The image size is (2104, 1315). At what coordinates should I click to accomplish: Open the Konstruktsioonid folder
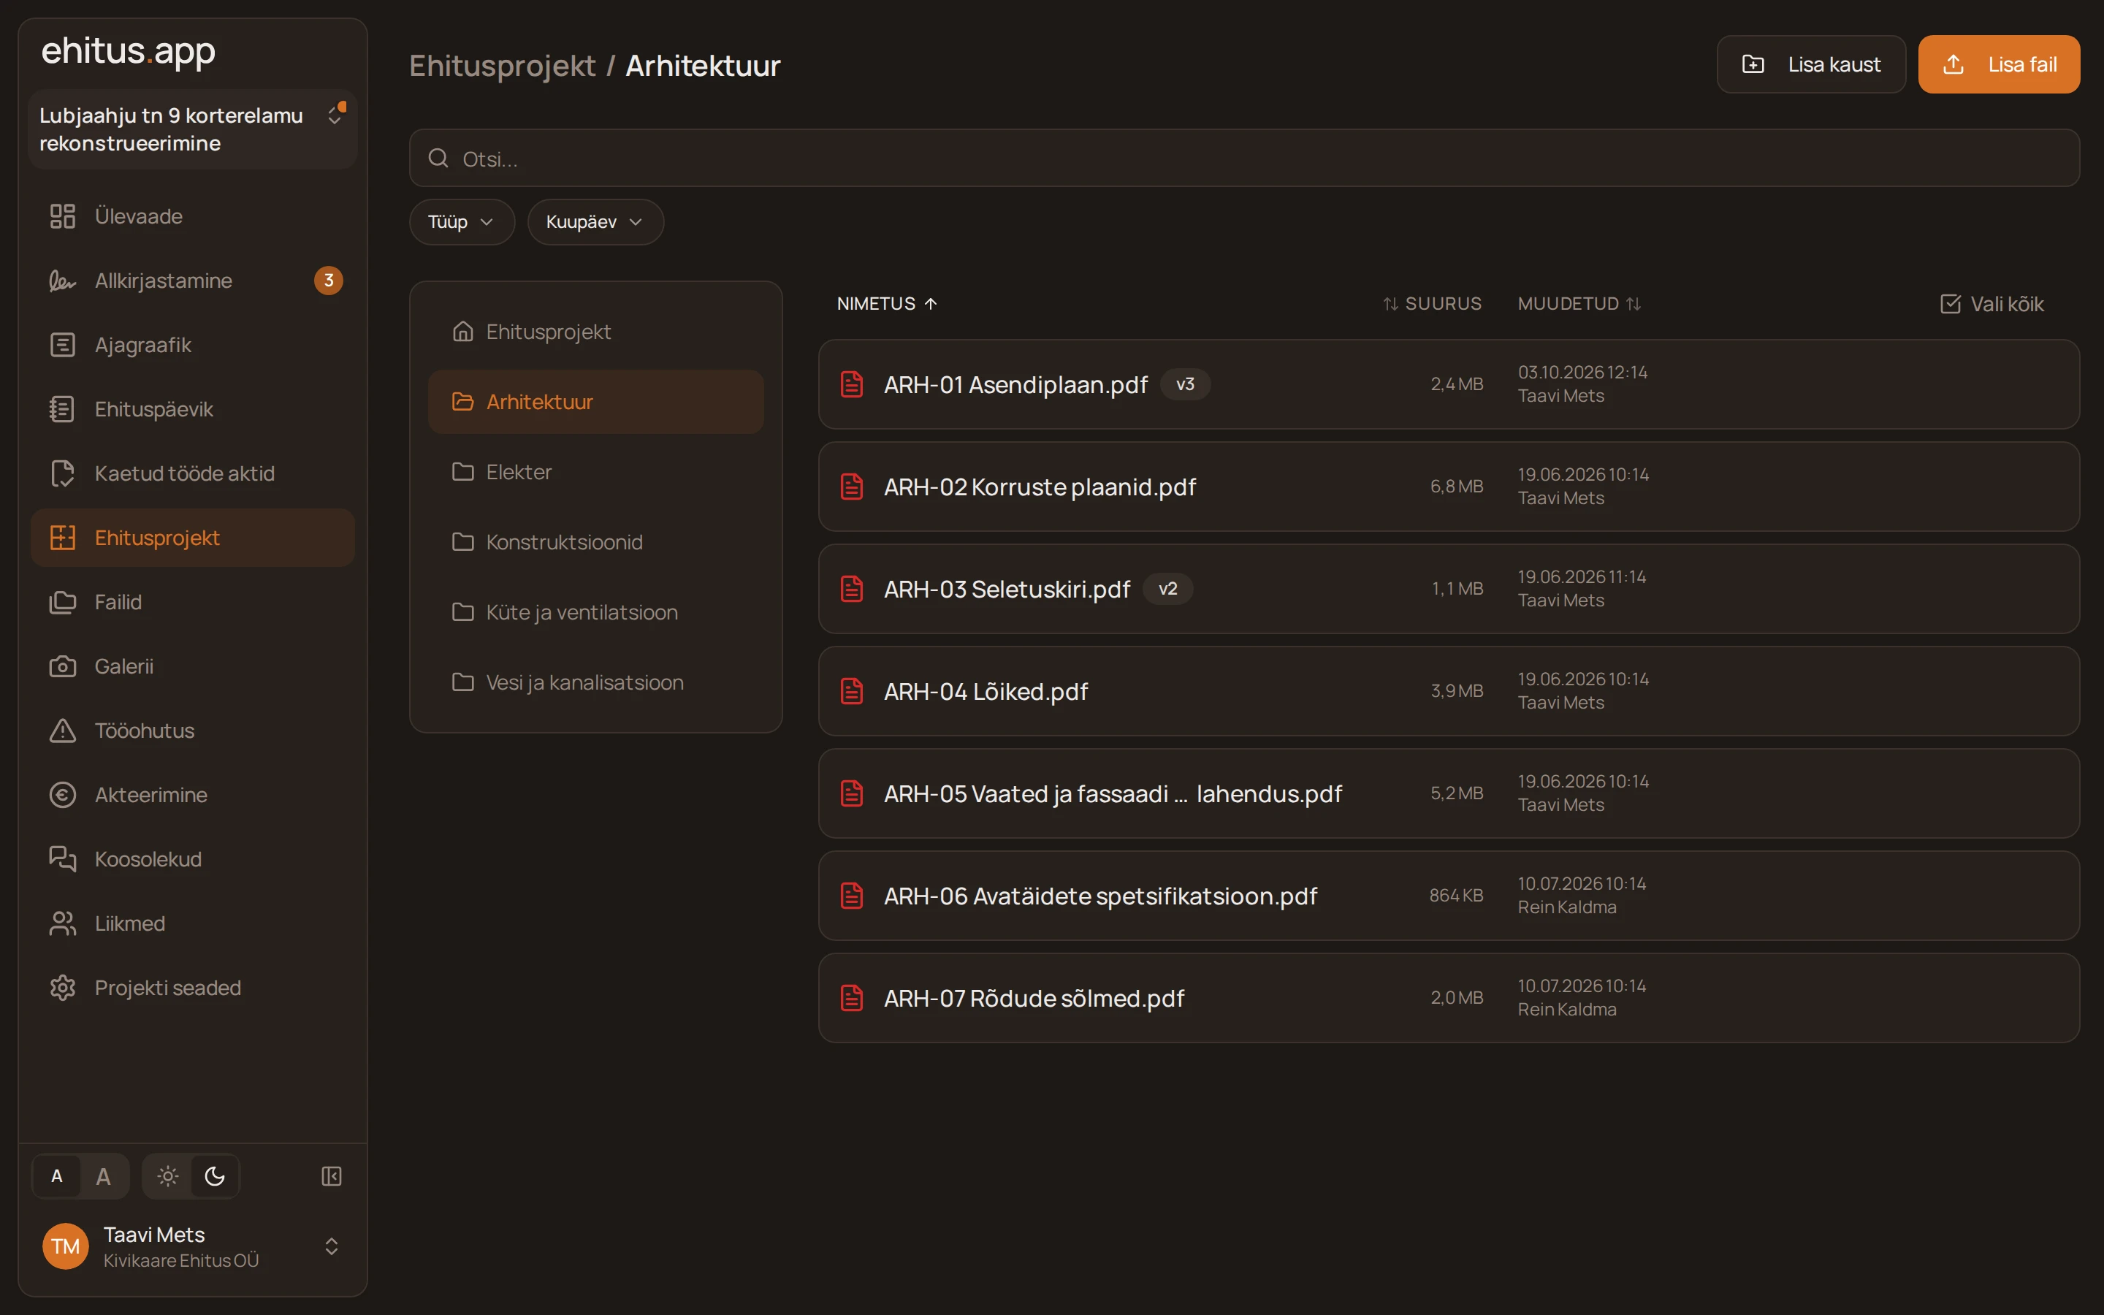[595, 542]
